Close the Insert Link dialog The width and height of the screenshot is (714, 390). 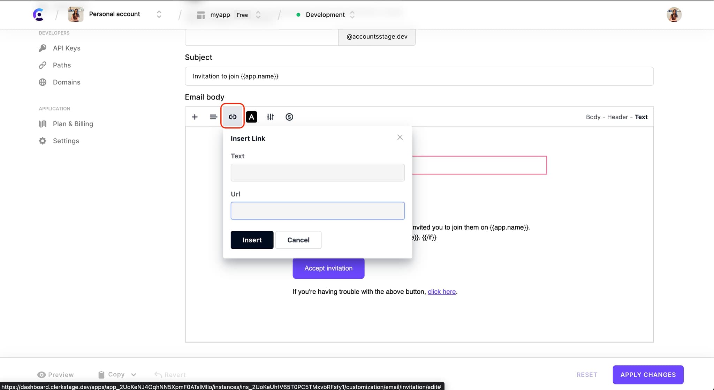(x=400, y=137)
